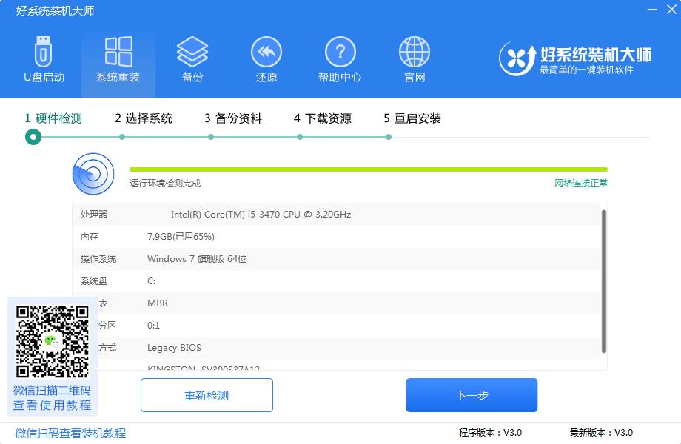
Task: Select the 系统盘 C: row
Action: point(337,281)
